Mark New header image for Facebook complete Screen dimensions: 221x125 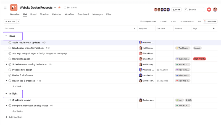10,48
